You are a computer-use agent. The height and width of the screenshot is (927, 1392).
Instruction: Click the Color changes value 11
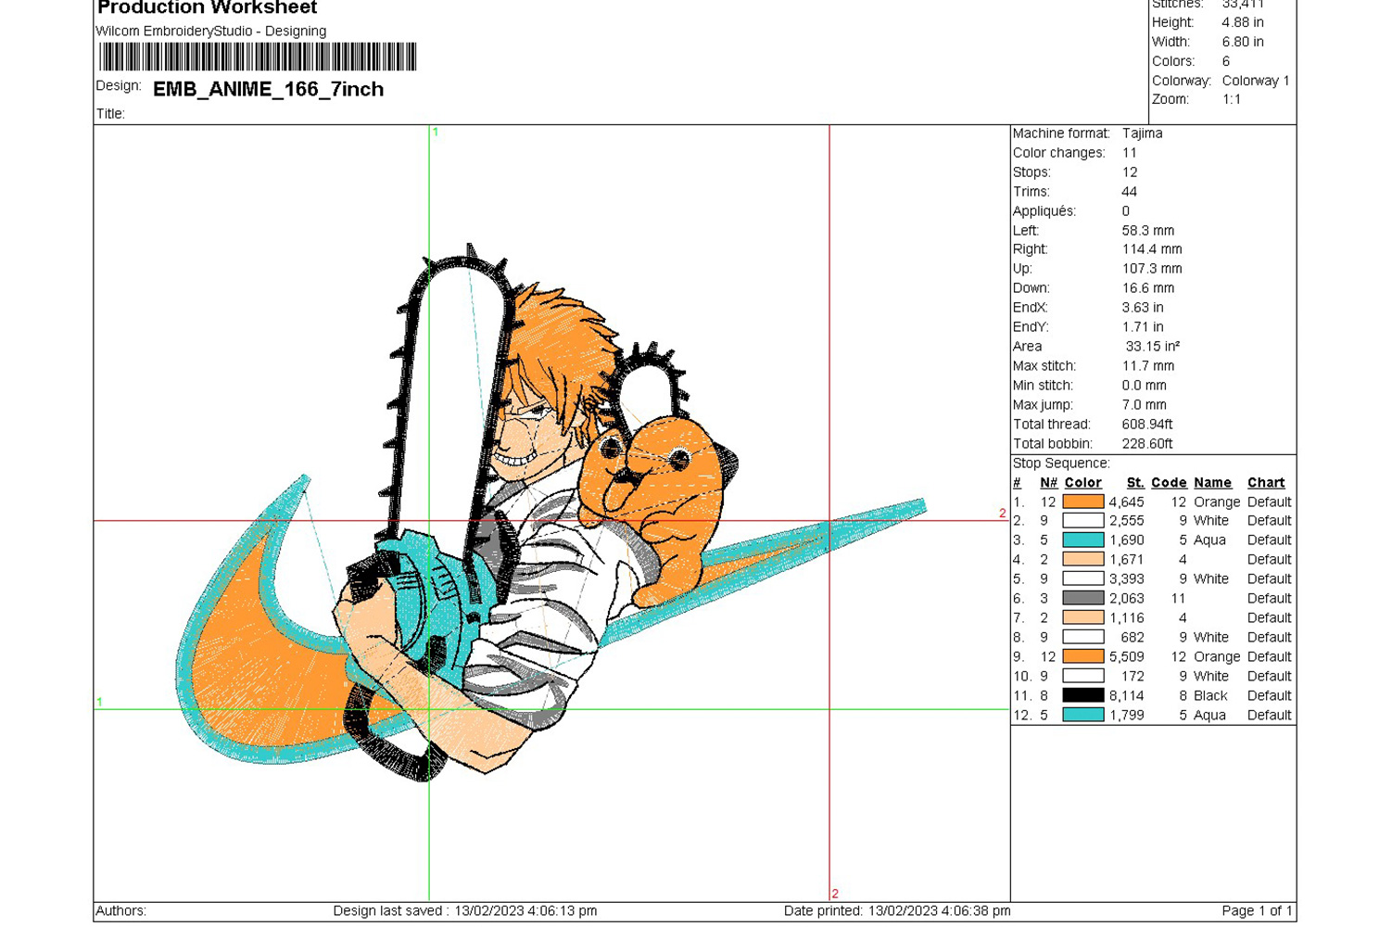coord(1129,152)
